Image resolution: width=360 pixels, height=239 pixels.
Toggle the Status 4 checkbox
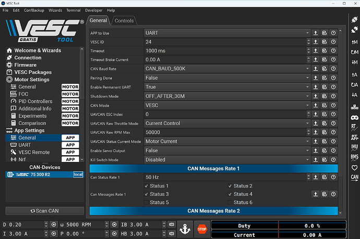[x=230, y=194]
